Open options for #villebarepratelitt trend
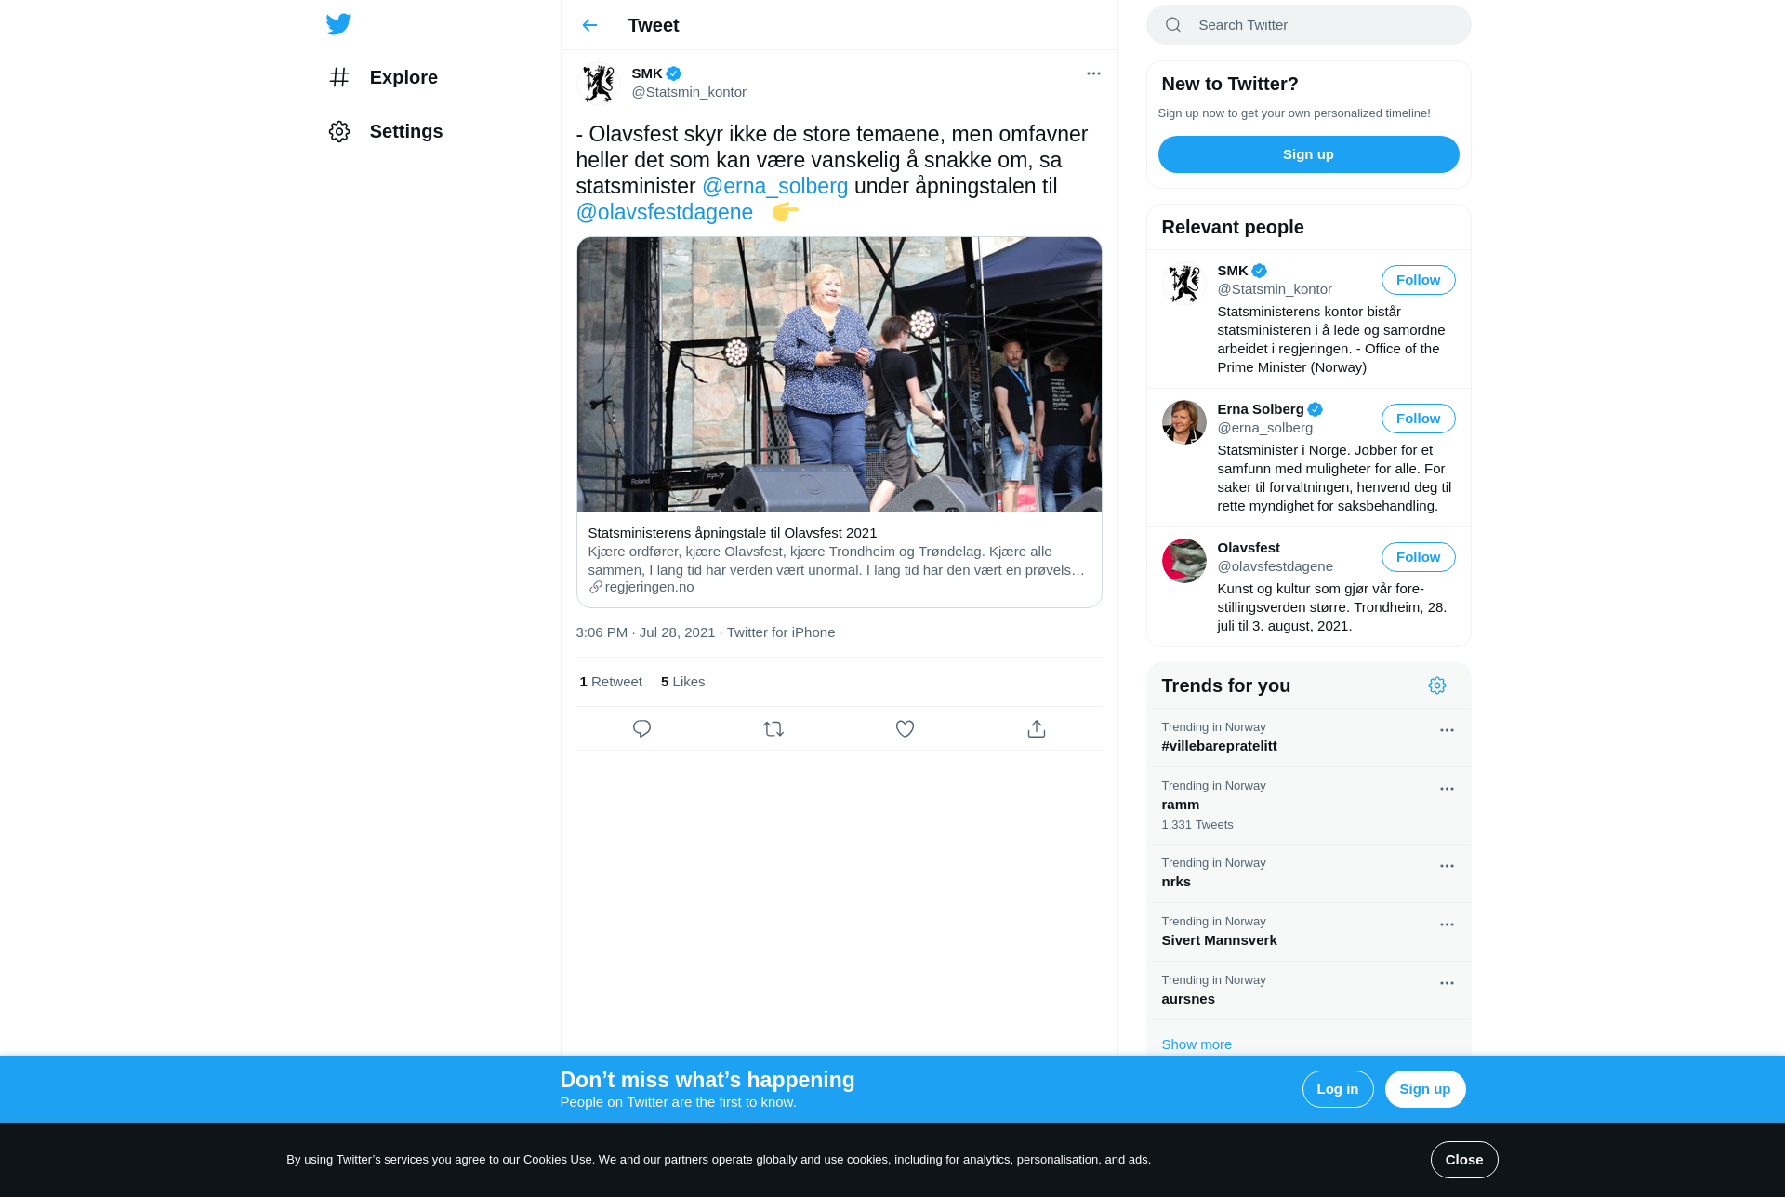The height and width of the screenshot is (1197, 1785). 1447,730
